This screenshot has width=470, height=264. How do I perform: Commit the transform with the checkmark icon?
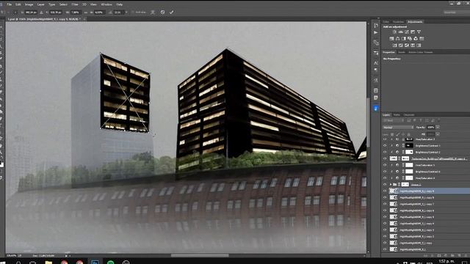coord(171,12)
